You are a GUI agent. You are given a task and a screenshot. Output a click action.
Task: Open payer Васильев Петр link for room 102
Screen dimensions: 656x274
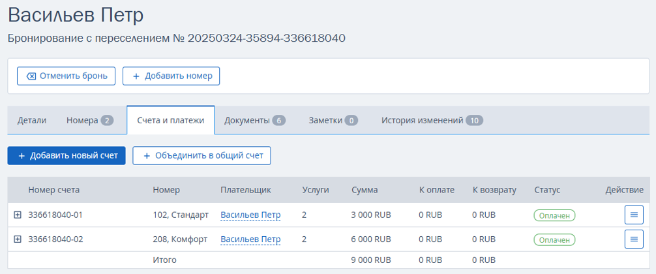[x=250, y=215]
